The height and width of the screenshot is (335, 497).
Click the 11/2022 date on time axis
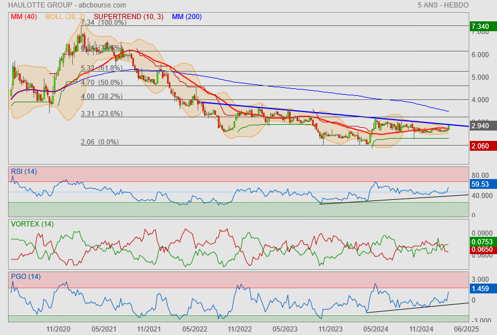(x=240, y=329)
